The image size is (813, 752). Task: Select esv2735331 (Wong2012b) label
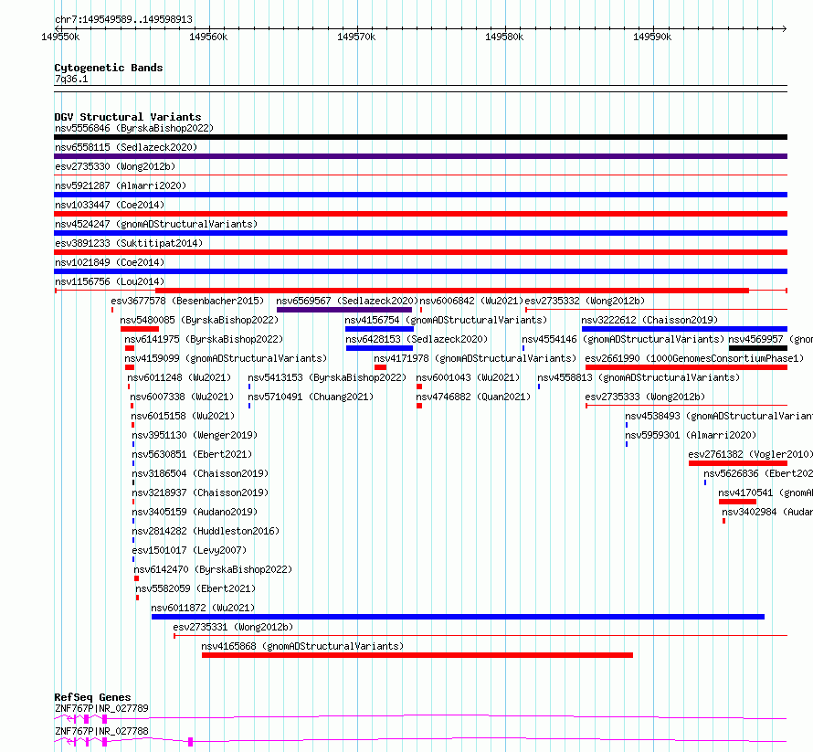click(233, 627)
